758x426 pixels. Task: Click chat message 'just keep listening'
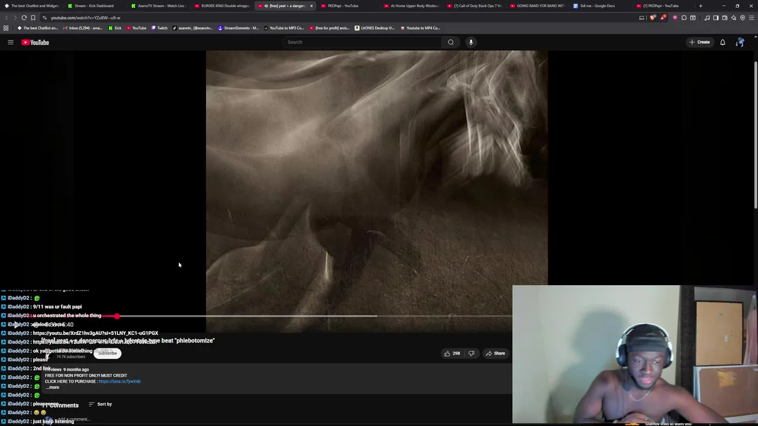[x=53, y=421]
